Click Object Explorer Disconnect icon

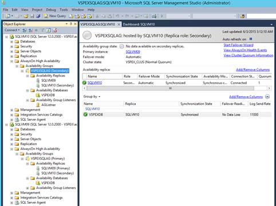(30, 30)
